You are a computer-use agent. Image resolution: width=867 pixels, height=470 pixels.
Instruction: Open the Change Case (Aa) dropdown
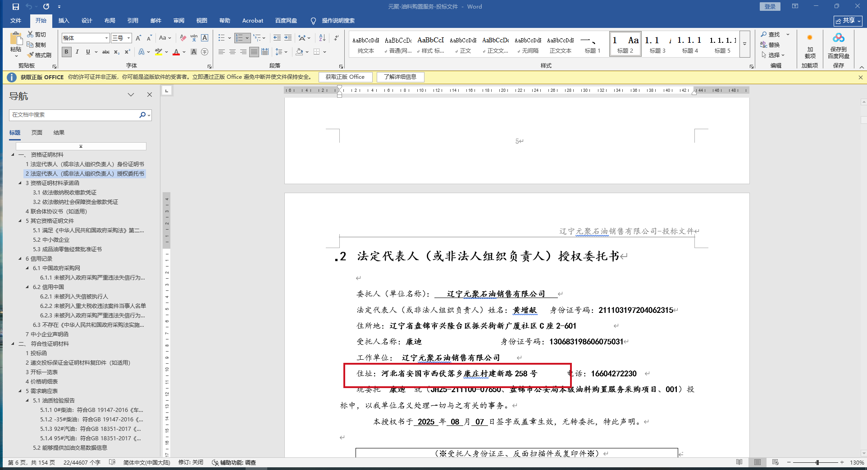[x=165, y=38]
